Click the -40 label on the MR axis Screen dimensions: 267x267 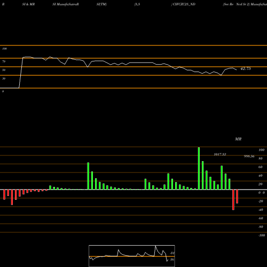pos(261,210)
